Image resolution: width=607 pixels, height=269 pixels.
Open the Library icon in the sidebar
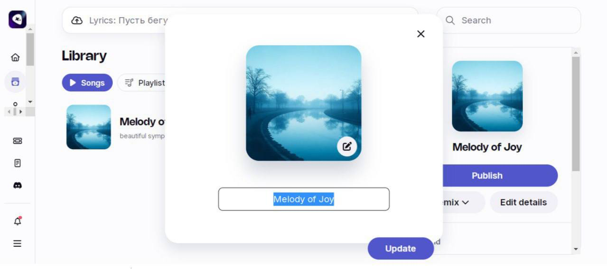(15, 82)
